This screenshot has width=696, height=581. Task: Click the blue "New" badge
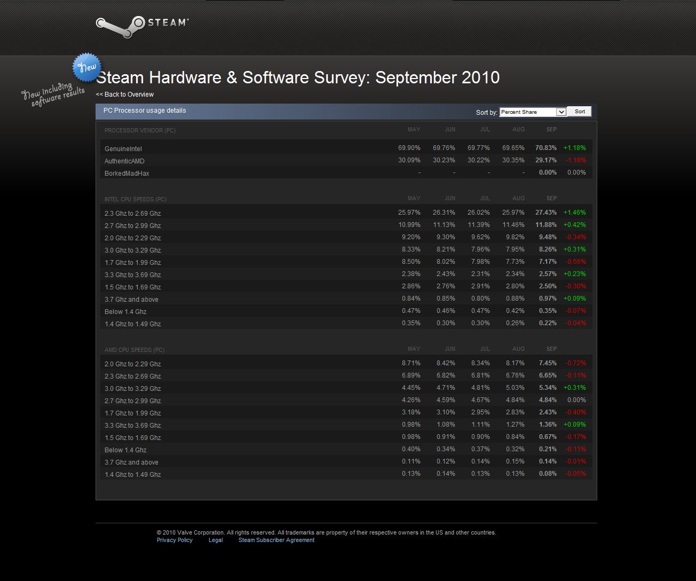coord(86,67)
